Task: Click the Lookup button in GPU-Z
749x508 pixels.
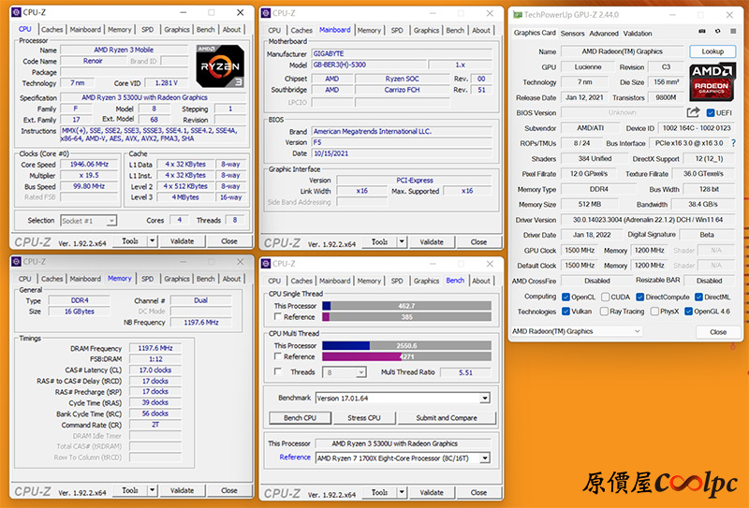Action: (x=712, y=51)
